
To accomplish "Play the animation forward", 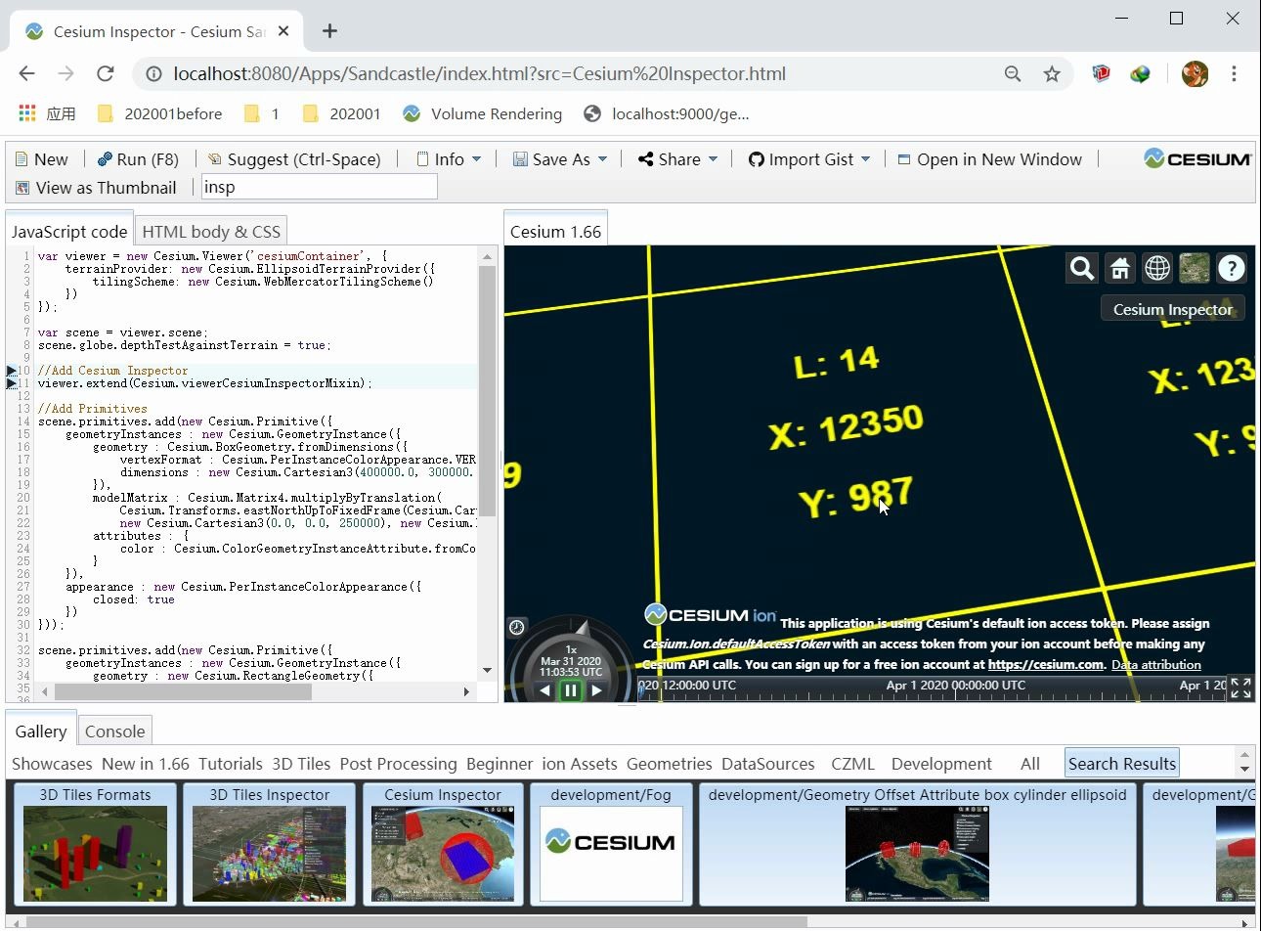I will [x=596, y=690].
